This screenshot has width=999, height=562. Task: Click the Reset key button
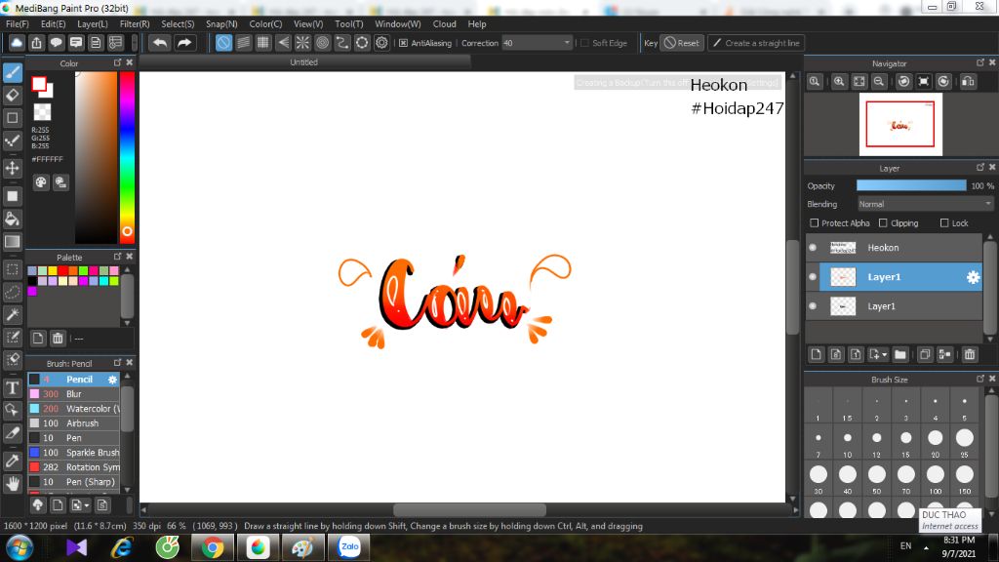pos(682,43)
